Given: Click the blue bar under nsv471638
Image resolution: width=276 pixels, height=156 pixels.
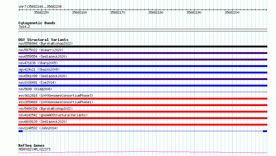Looking at the screenshot, I should 143,66.
